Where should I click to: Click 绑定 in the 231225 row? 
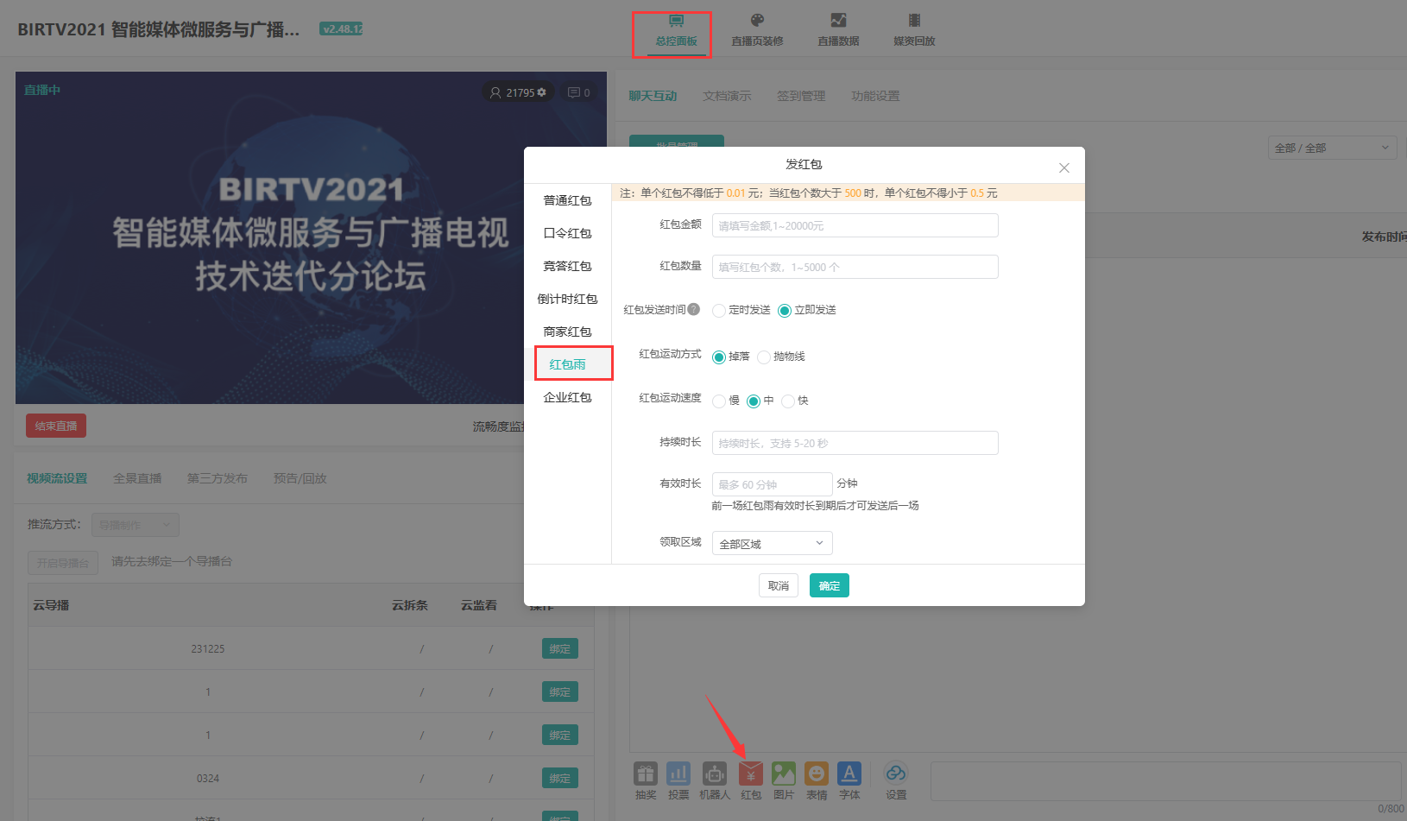(x=560, y=648)
